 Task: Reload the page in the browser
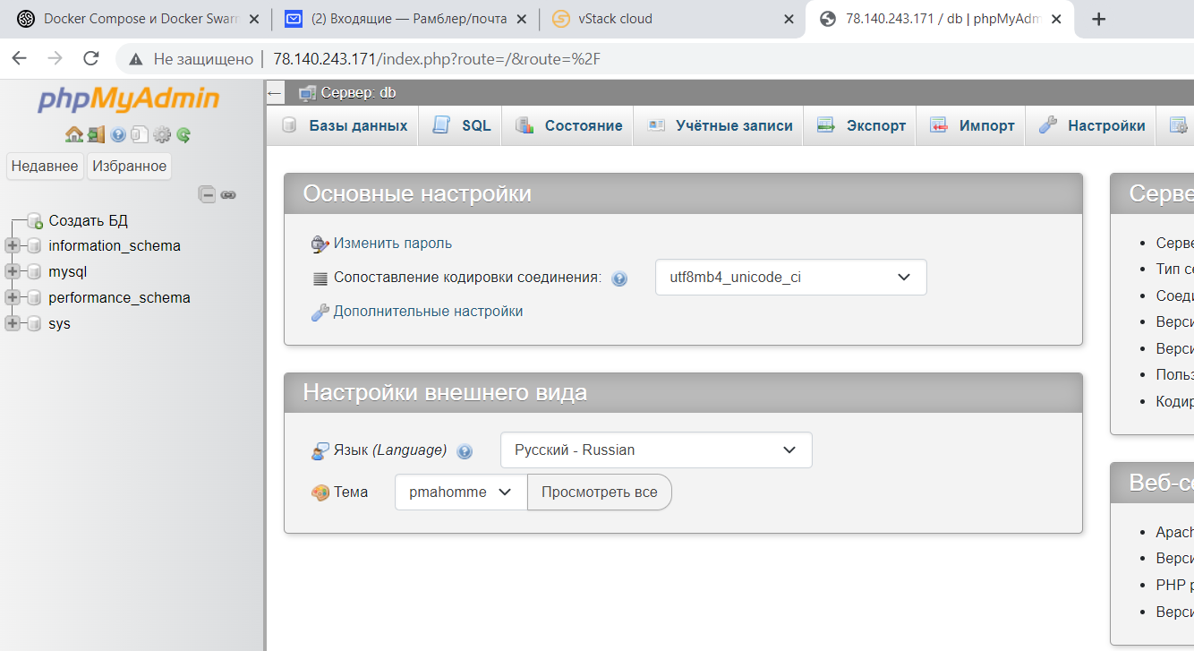pos(90,58)
